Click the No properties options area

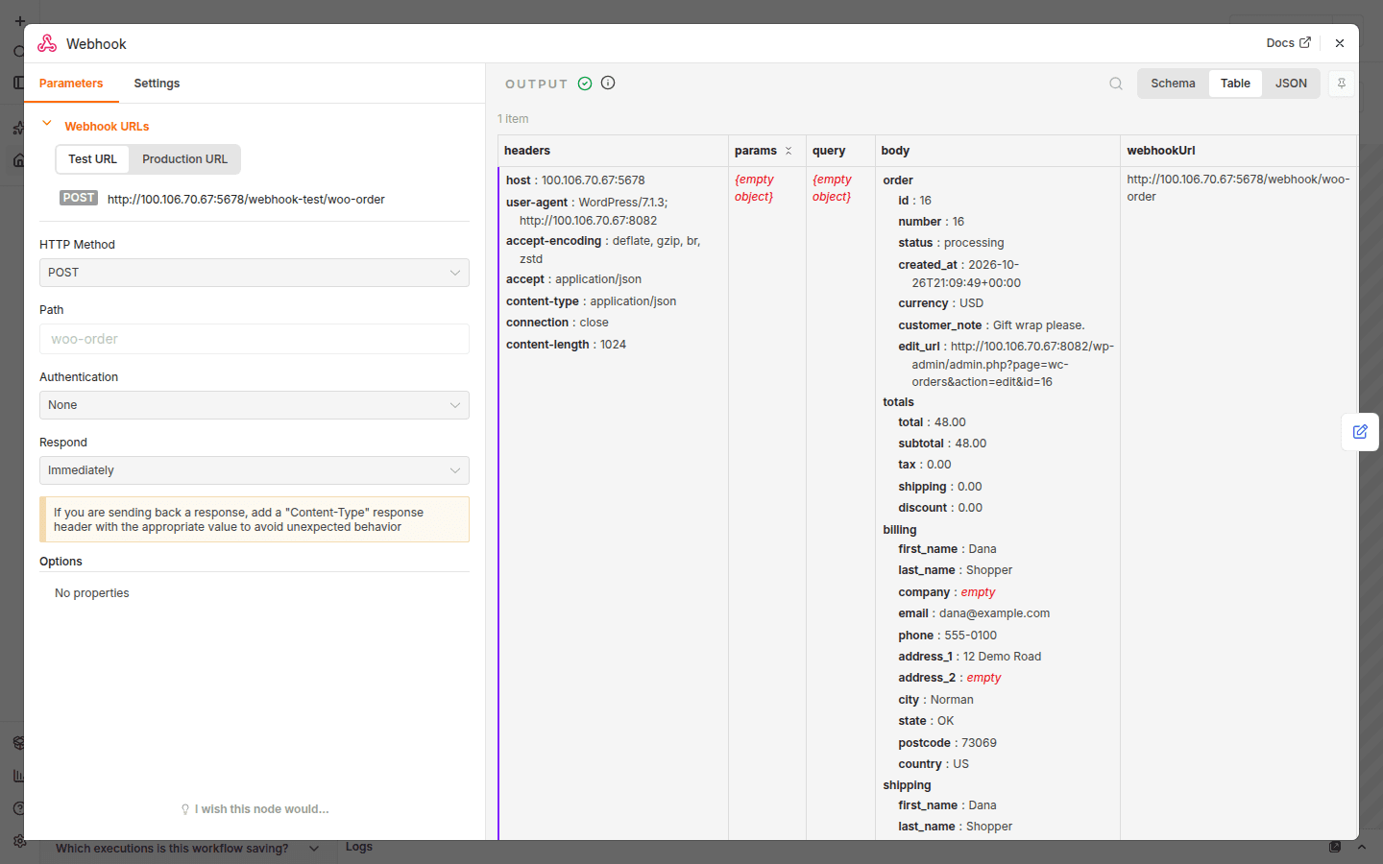tap(92, 593)
